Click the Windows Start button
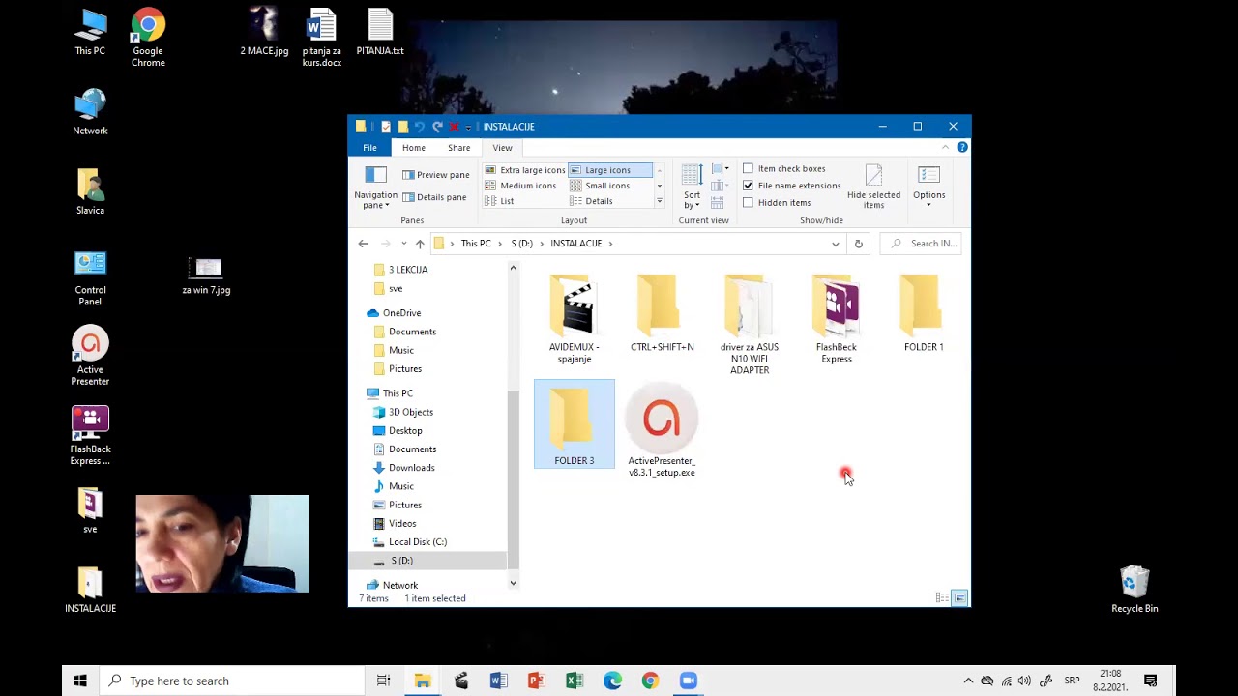The width and height of the screenshot is (1238, 696). (80, 681)
